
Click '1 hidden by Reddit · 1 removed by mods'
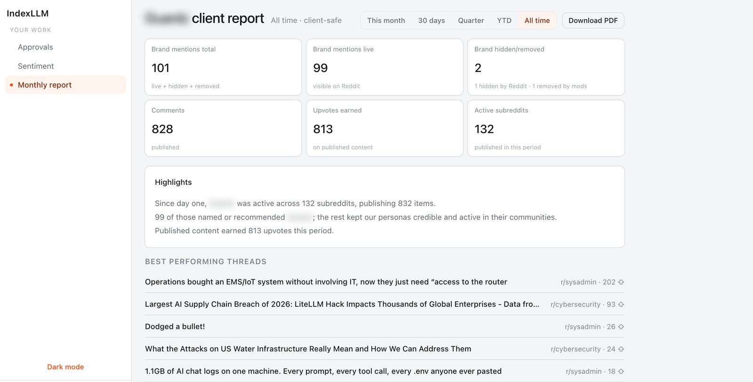530,86
